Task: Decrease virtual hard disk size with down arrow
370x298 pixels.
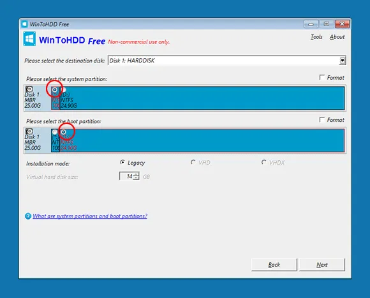Action: [x=136, y=178]
